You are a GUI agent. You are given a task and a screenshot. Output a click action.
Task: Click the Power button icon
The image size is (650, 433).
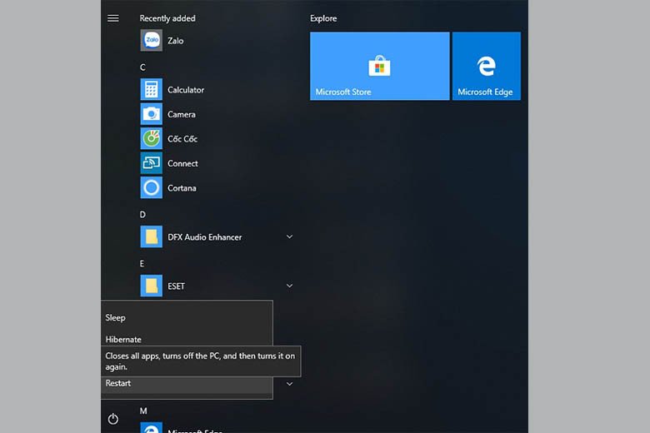(112, 419)
